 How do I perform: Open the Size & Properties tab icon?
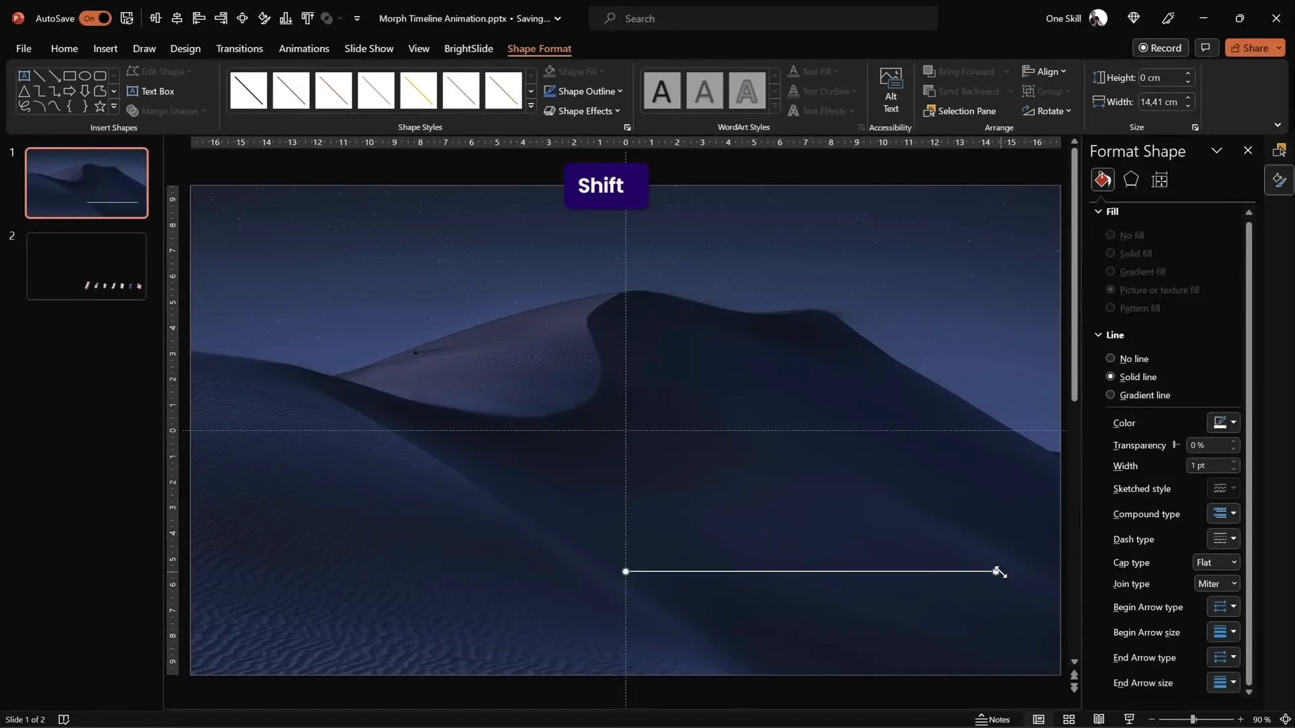(1159, 180)
